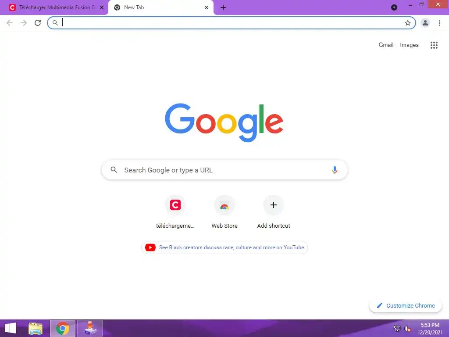
Task: Open the Google apps grid
Action: pos(434,45)
